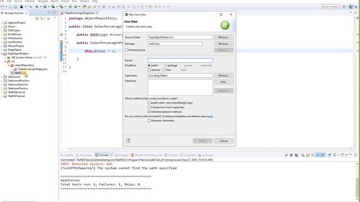Click Browse next to Source folder
The image size is (360, 202).
click(224, 37)
